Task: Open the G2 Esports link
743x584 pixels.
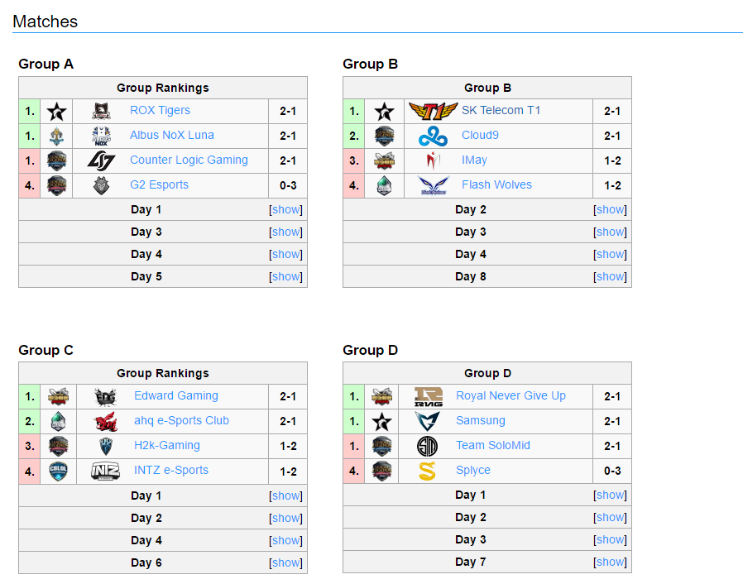Action: pyautogui.click(x=159, y=184)
